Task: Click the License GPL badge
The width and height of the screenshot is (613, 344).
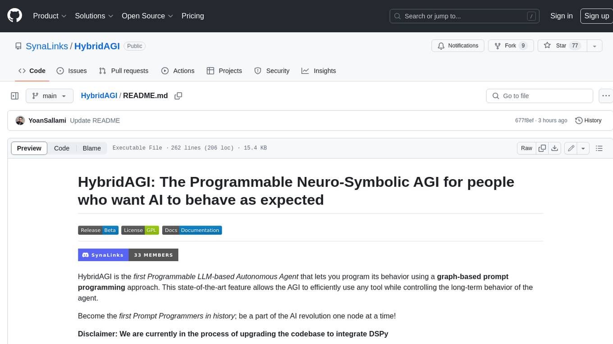Action: 140,230
